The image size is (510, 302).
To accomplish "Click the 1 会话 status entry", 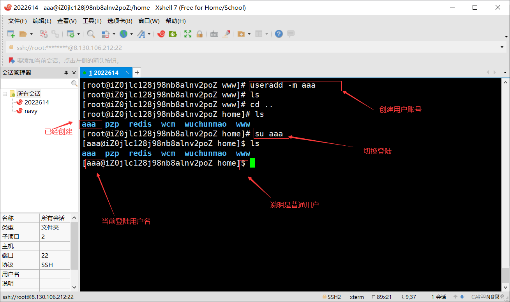I will (x=438, y=297).
